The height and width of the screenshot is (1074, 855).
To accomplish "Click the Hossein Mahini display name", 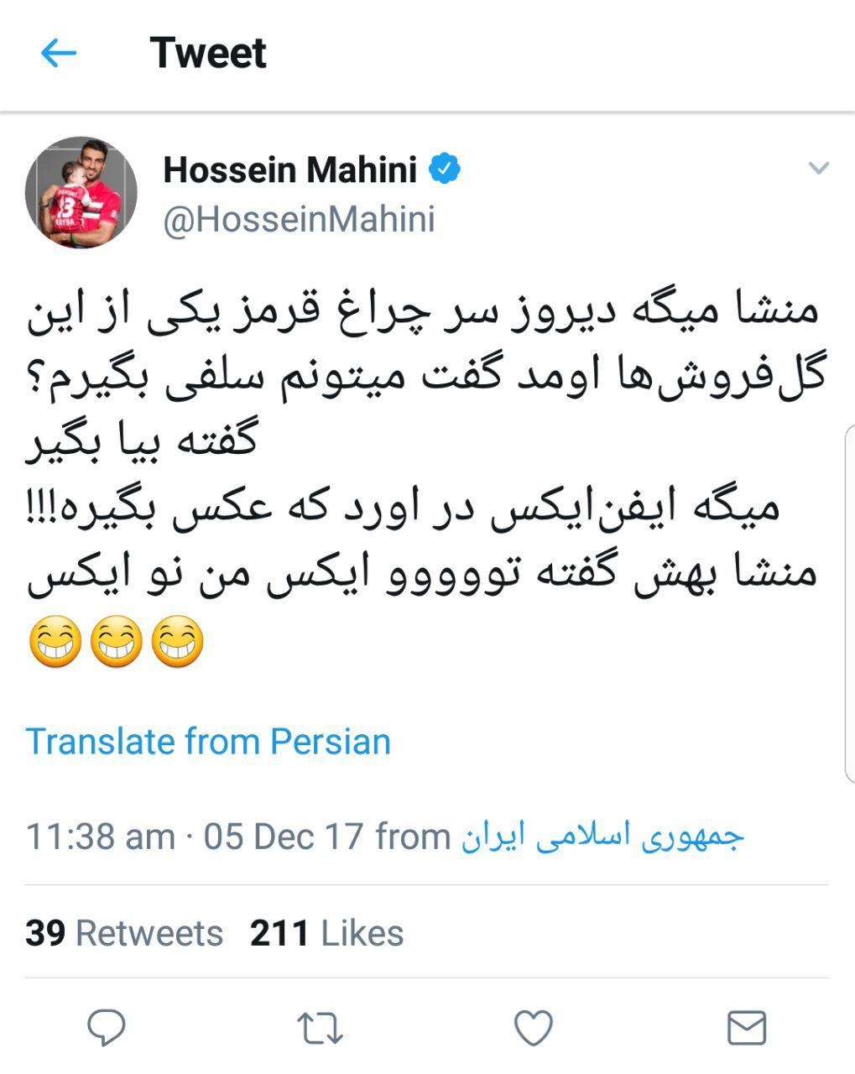I will click(289, 170).
